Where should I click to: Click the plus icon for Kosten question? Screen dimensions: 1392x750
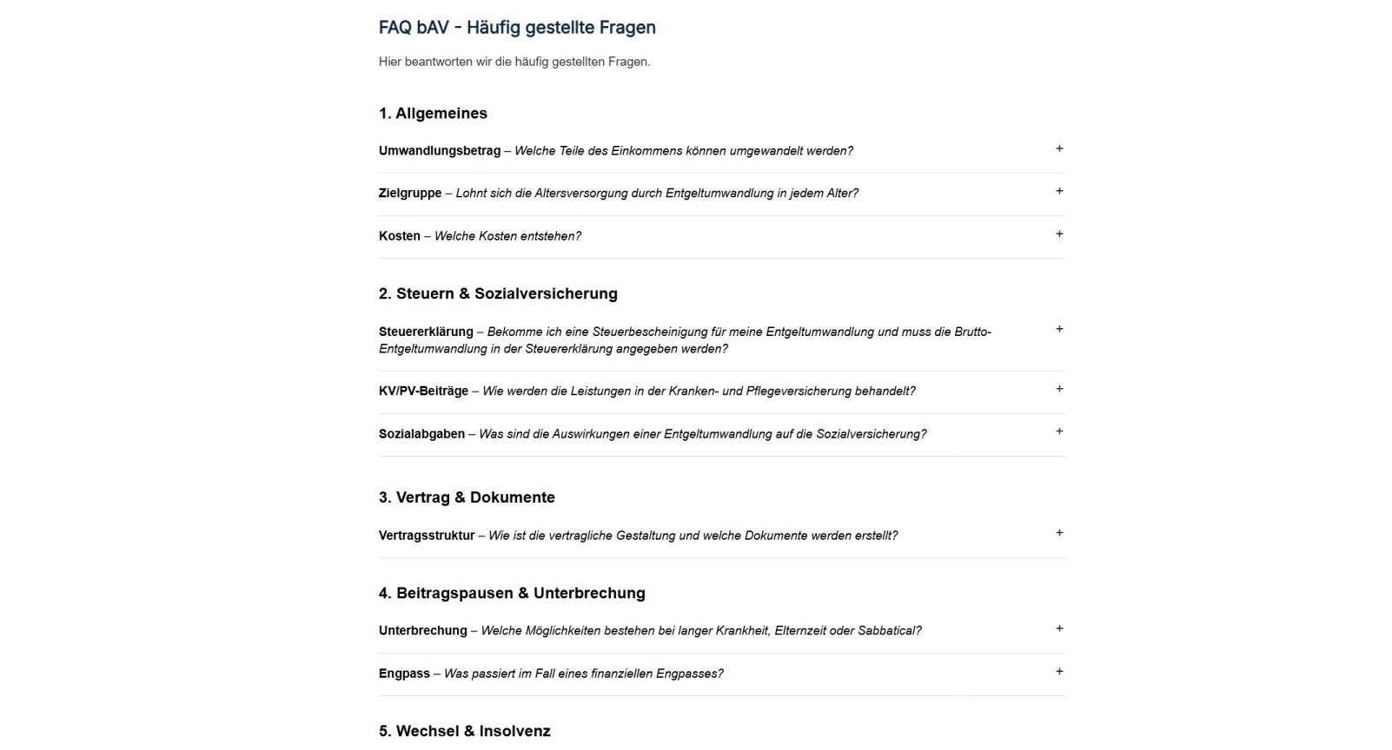tap(1059, 234)
